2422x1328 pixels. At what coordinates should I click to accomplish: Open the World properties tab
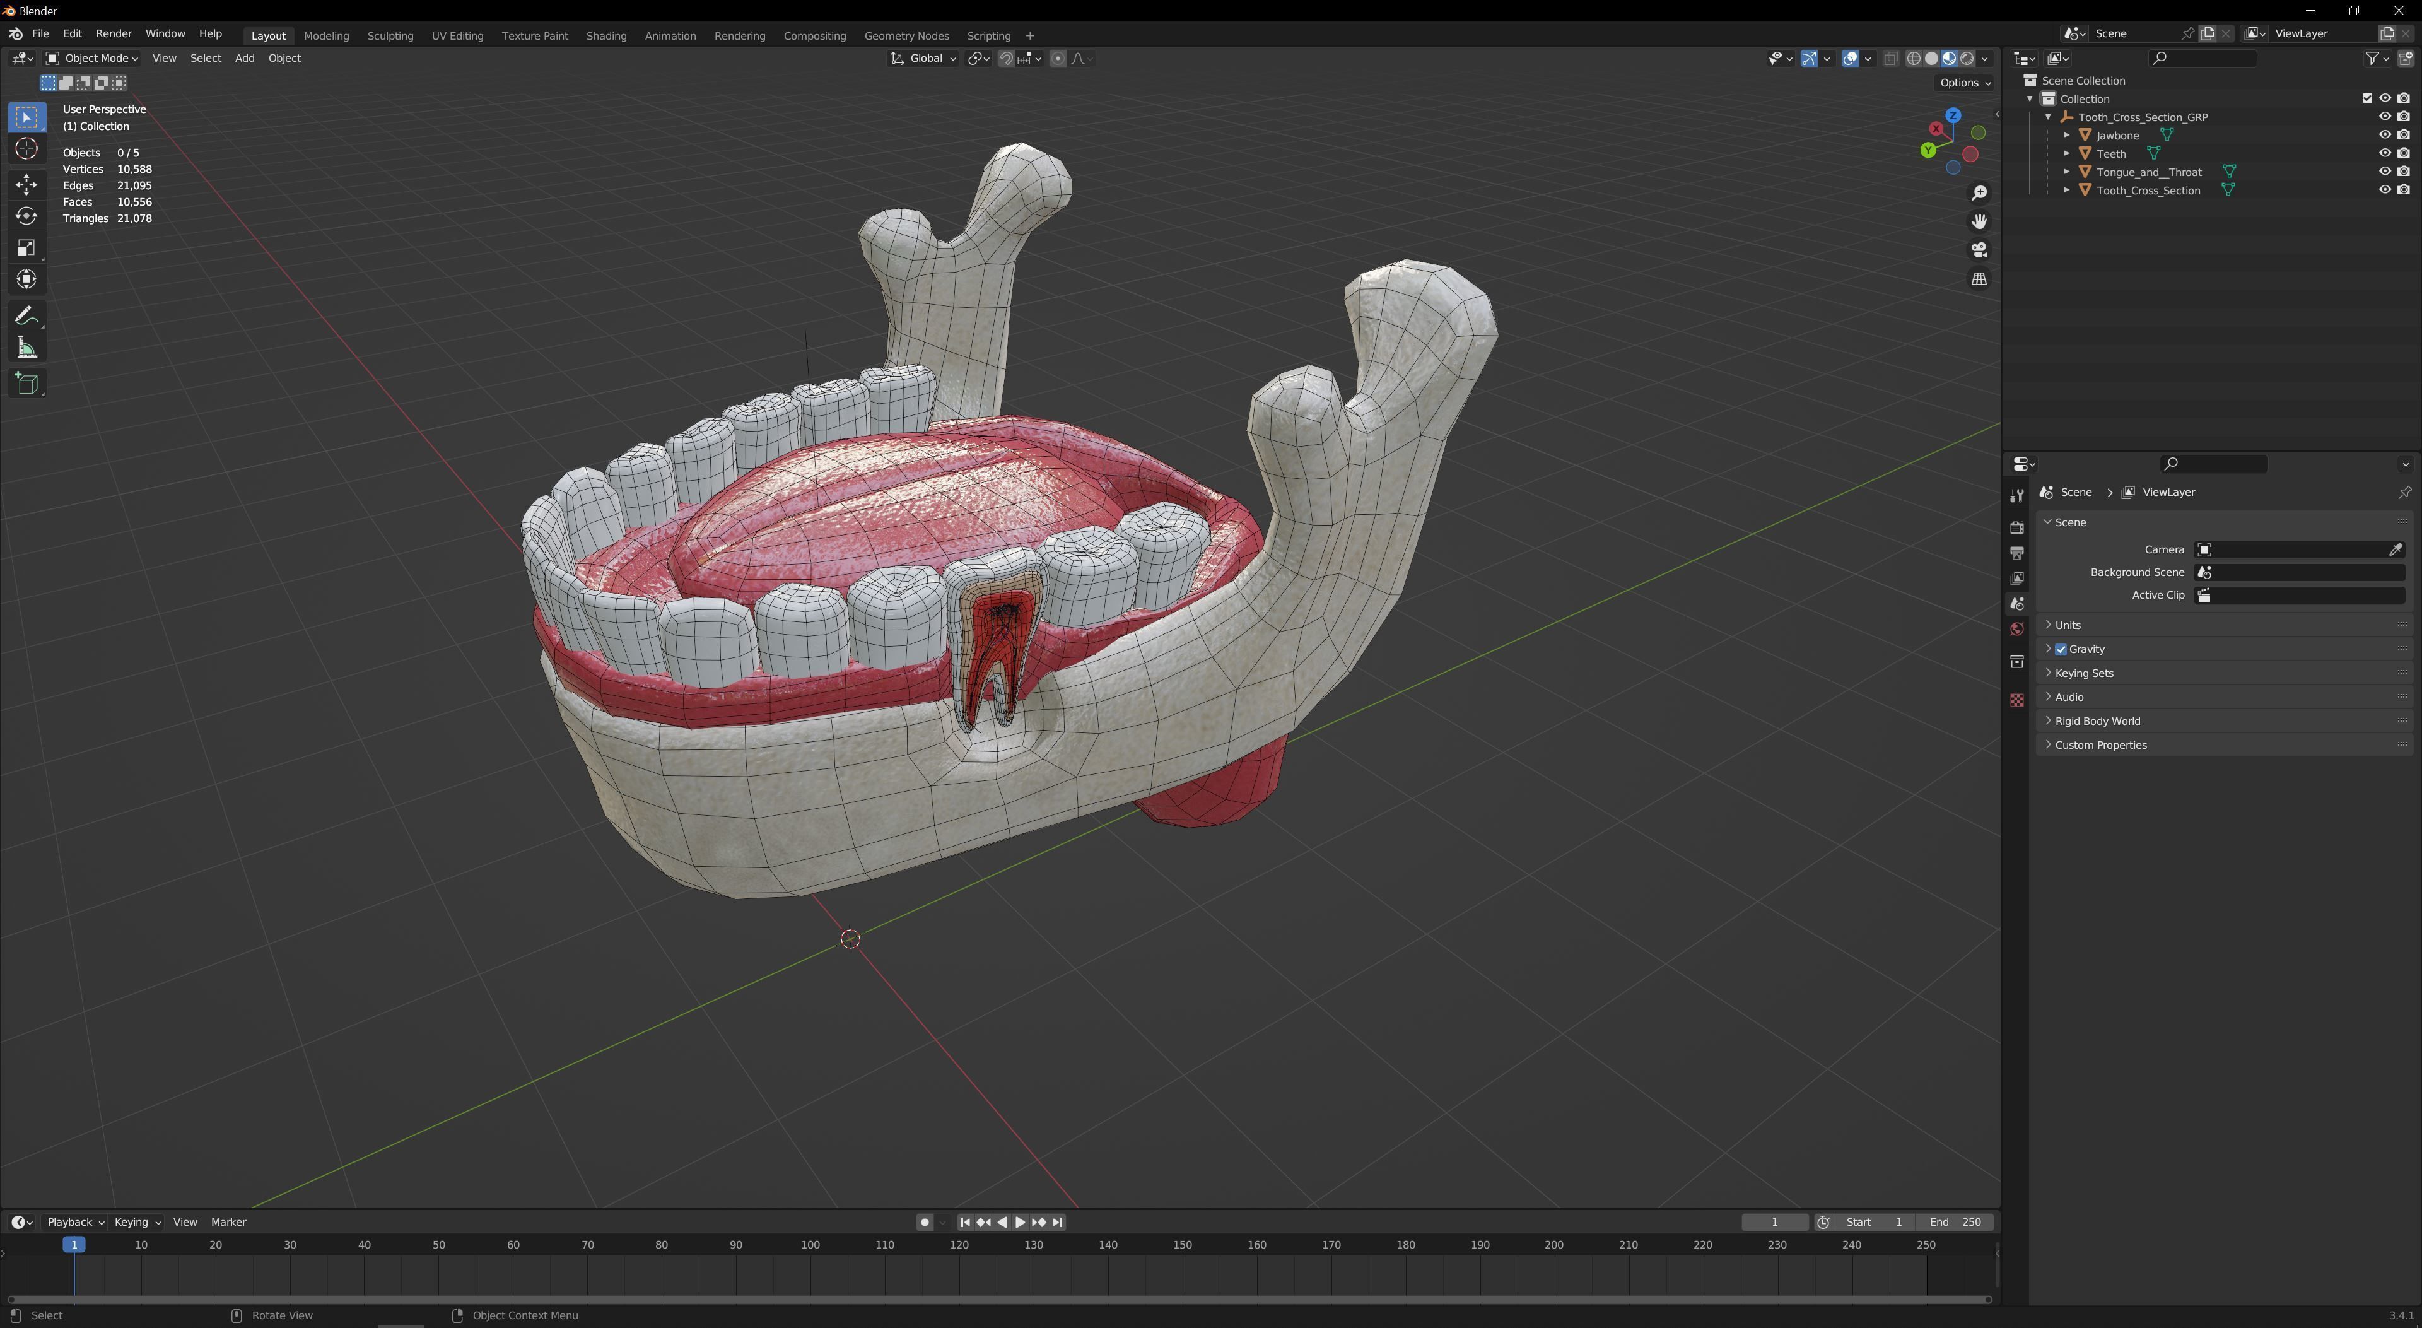click(x=2017, y=628)
